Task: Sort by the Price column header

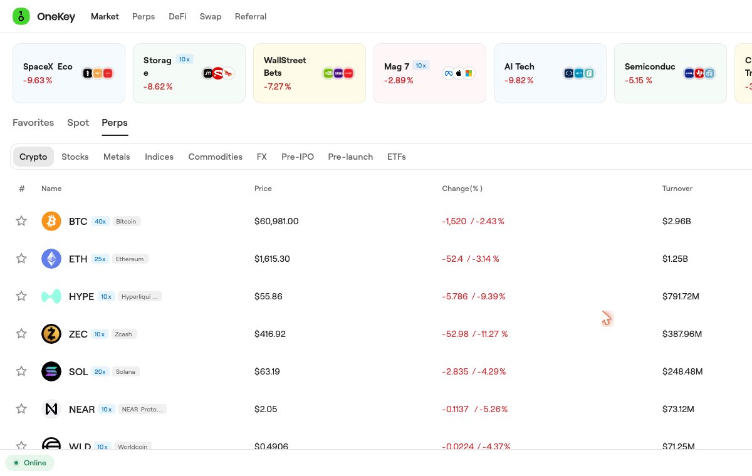Action: [x=263, y=189]
